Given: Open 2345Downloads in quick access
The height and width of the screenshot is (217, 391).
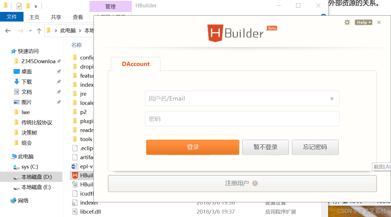Looking at the screenshot, I should click(39, 61).
